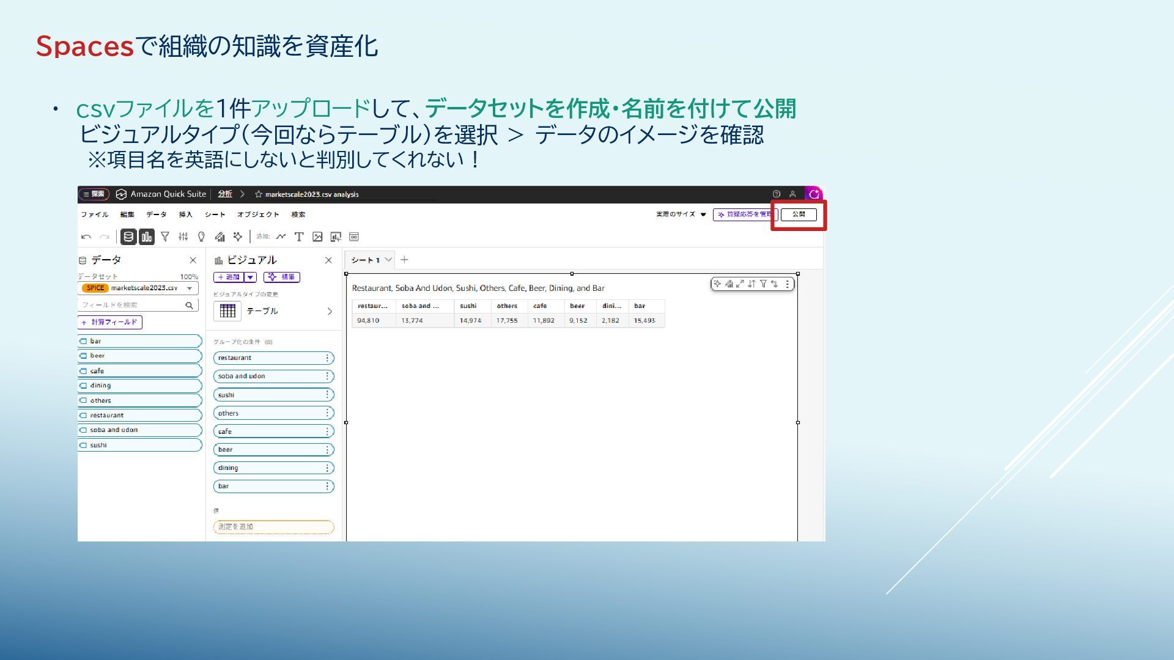Click the undo arrow icon
This screenshot has height=660, width=1174.
(x=86, y=237)
